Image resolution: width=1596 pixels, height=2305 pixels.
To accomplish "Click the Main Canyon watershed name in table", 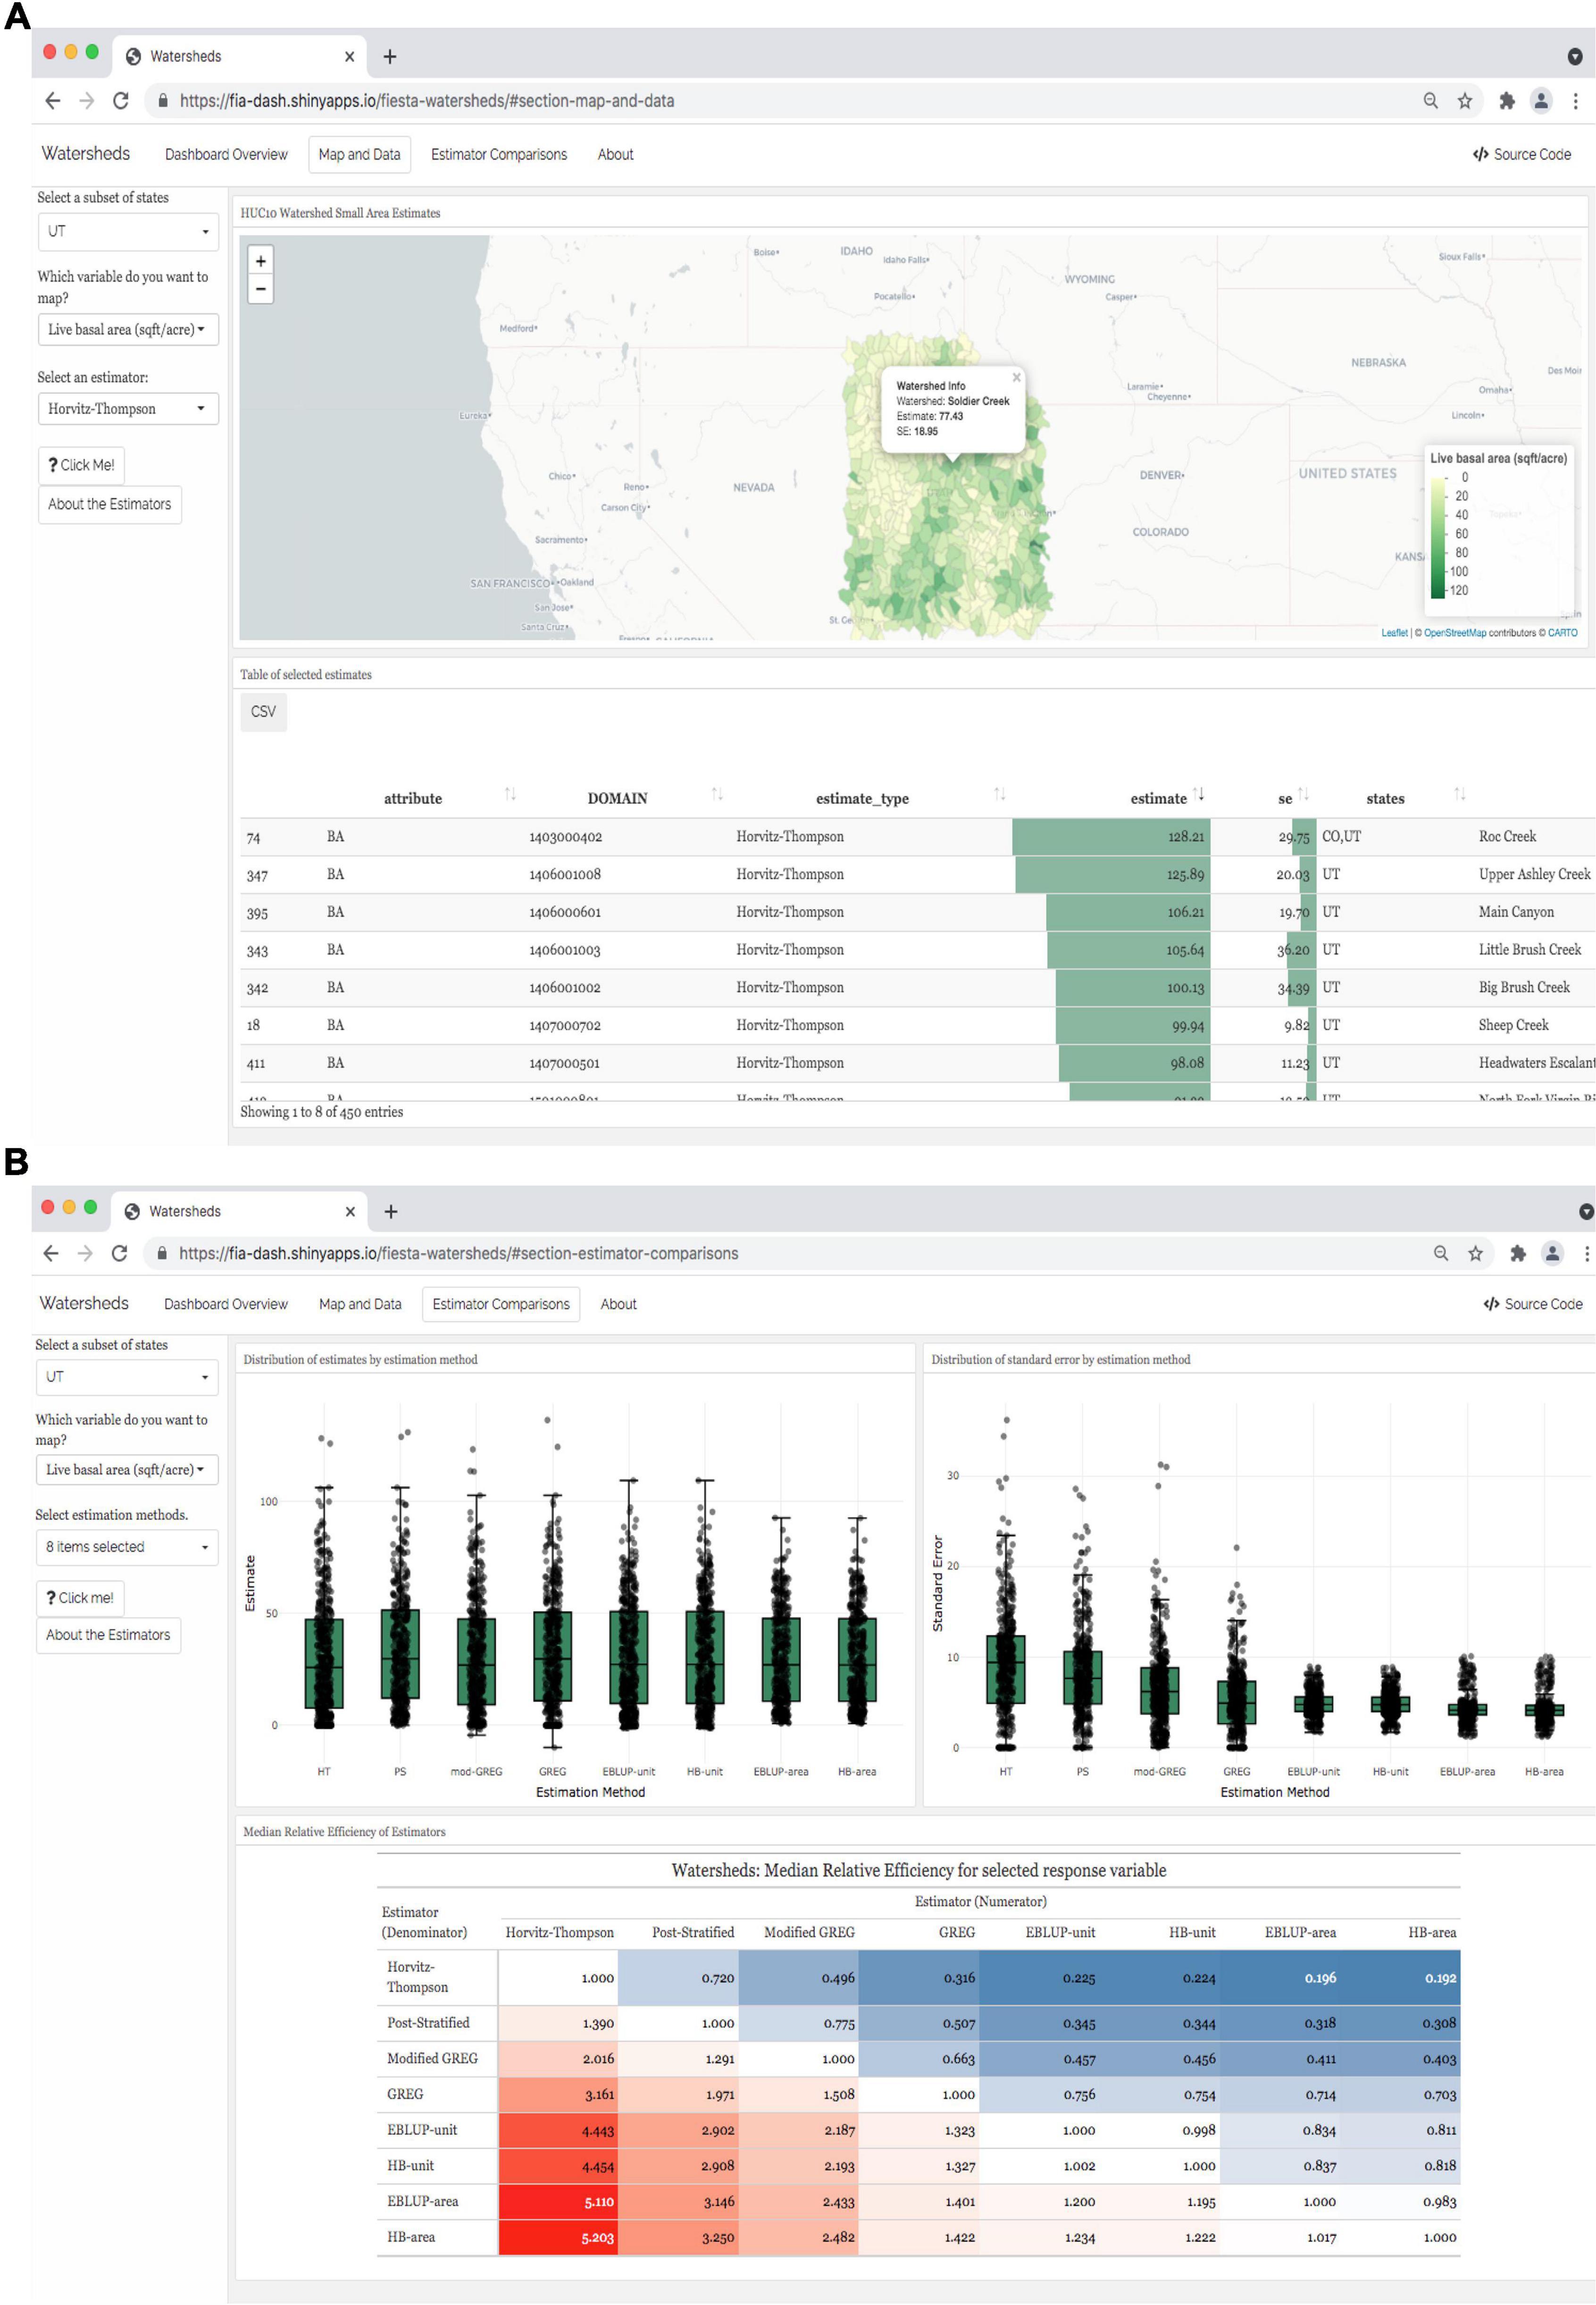I will 1516,911.
